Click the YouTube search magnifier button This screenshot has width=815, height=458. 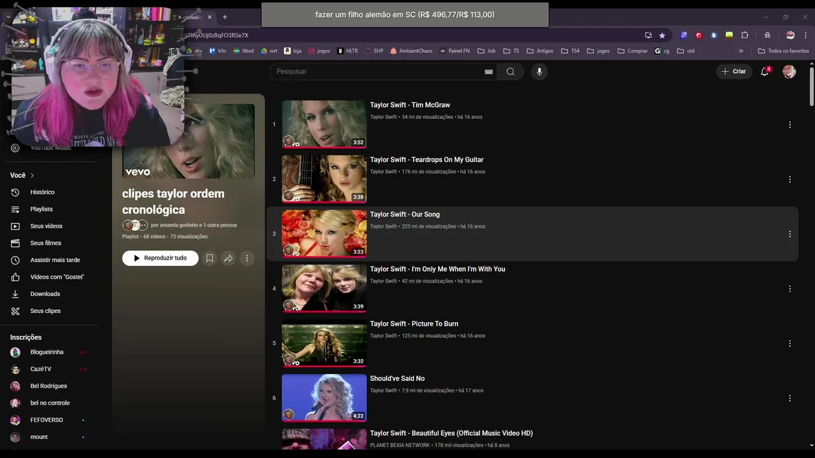510,72
